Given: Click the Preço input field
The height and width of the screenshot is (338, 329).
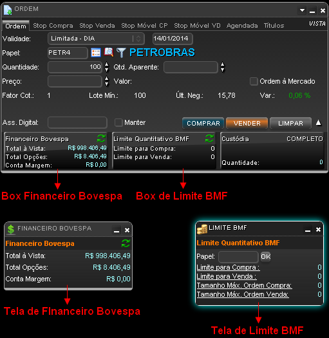Looking at the screenshot, I should (75, 81).
